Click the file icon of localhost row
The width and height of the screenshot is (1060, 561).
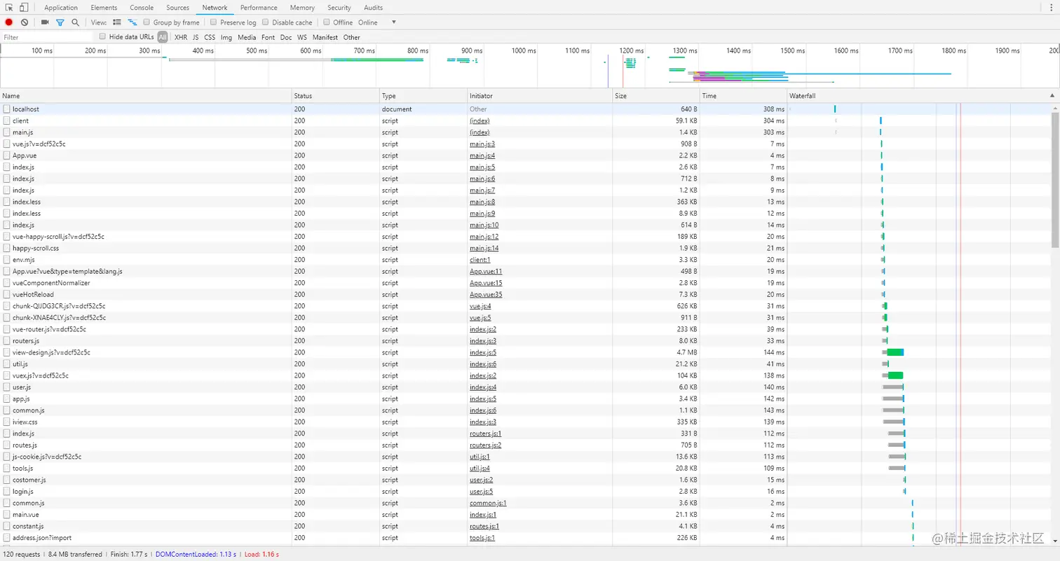coord(6,109)
